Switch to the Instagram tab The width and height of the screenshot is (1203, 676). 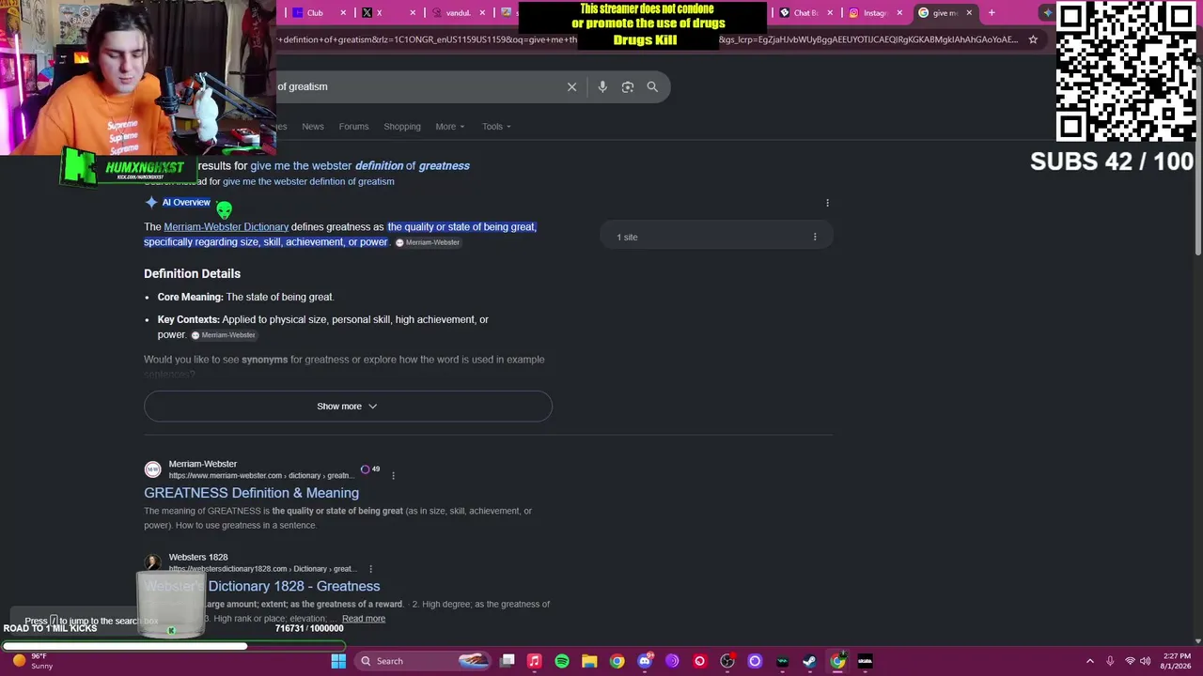875,13
